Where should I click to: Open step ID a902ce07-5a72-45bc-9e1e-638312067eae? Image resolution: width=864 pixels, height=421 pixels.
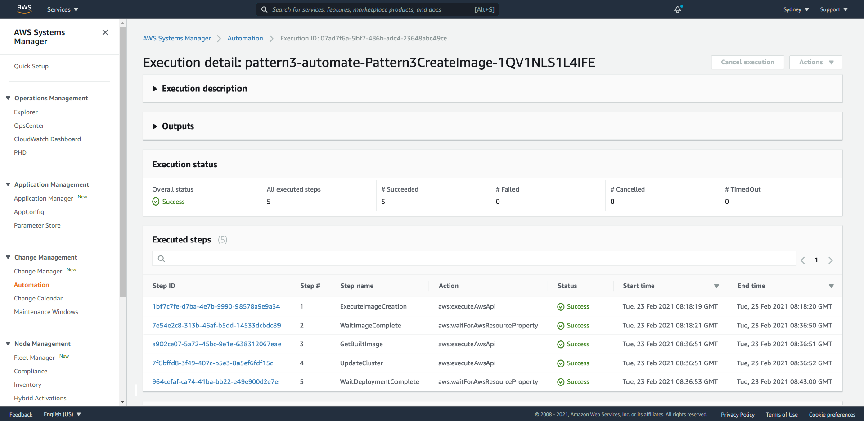tap(216, 344)
